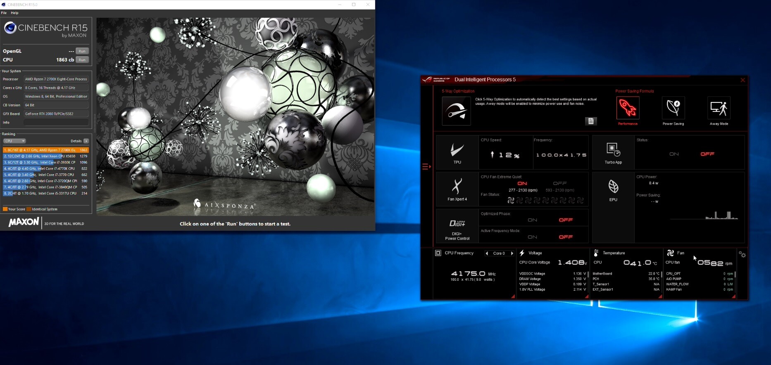Expand Temperature panel corner arrow
Viewport: 771px width, 365px height.
tap(660, 296)
